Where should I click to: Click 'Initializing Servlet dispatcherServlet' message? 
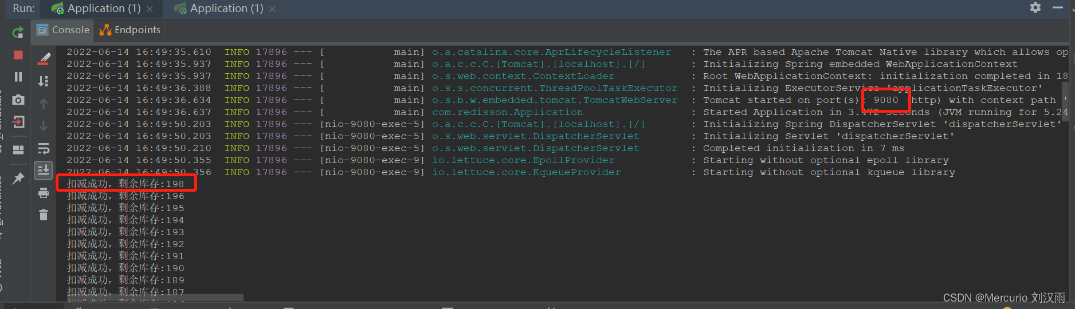829,136
